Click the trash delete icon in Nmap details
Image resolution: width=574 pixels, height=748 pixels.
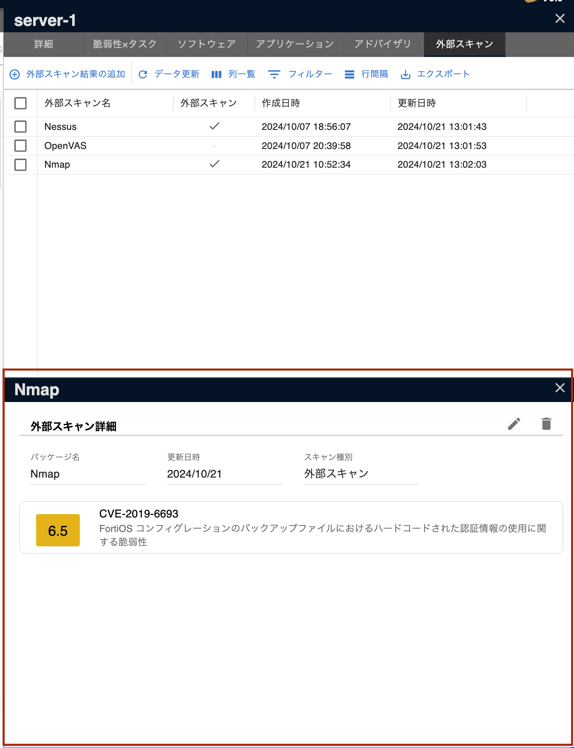(546, 424)
